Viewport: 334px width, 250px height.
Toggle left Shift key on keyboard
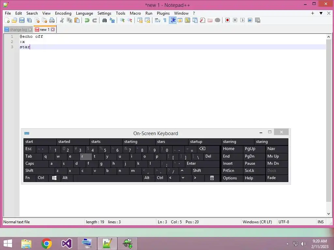click(x=39, y=171)
